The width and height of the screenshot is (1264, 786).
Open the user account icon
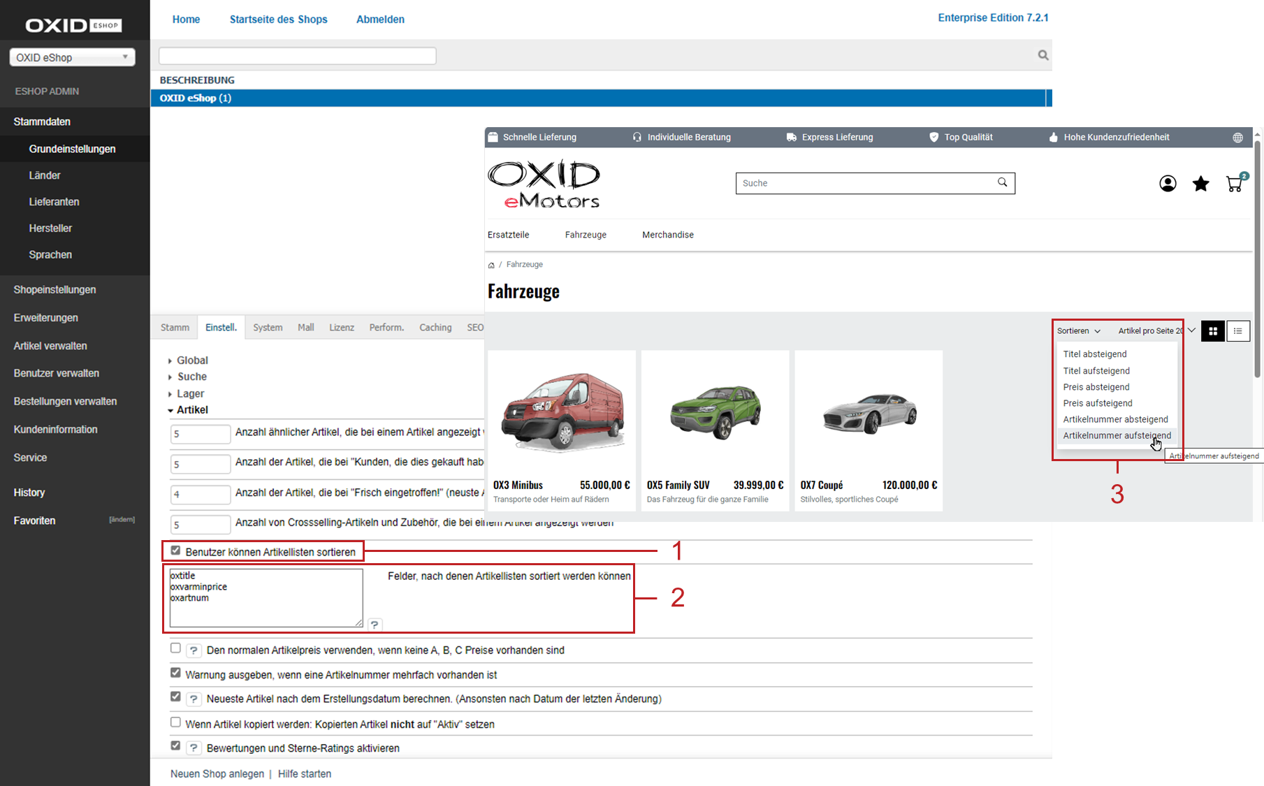(1167, 184)
